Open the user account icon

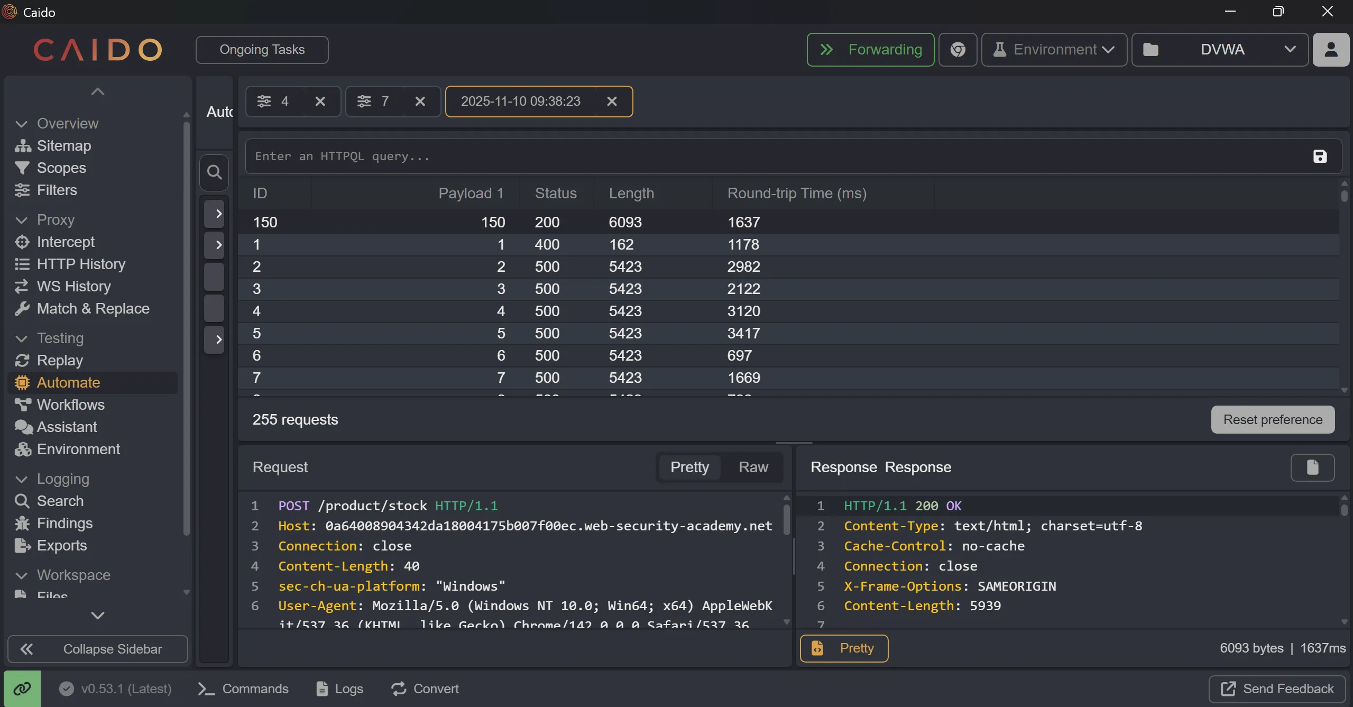(1330, 50)
